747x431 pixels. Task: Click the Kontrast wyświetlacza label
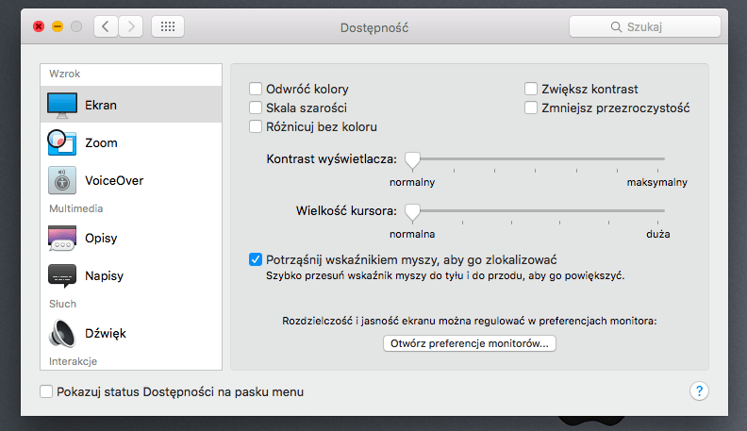[332, 159]
